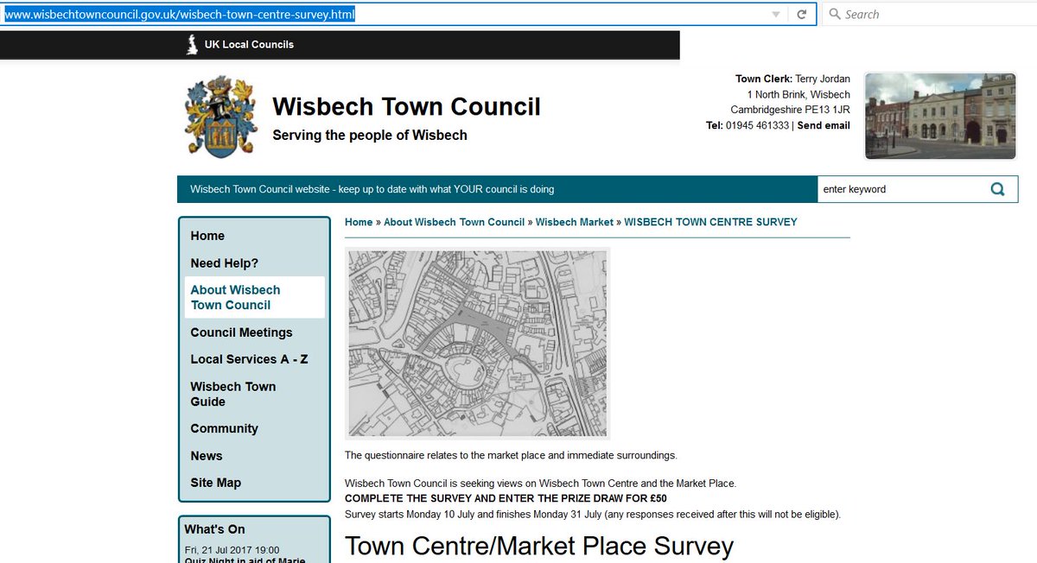Select About Wisbech Town Council sidebar item
Screen dimensions: 1037x563
(x=255, y=298)
